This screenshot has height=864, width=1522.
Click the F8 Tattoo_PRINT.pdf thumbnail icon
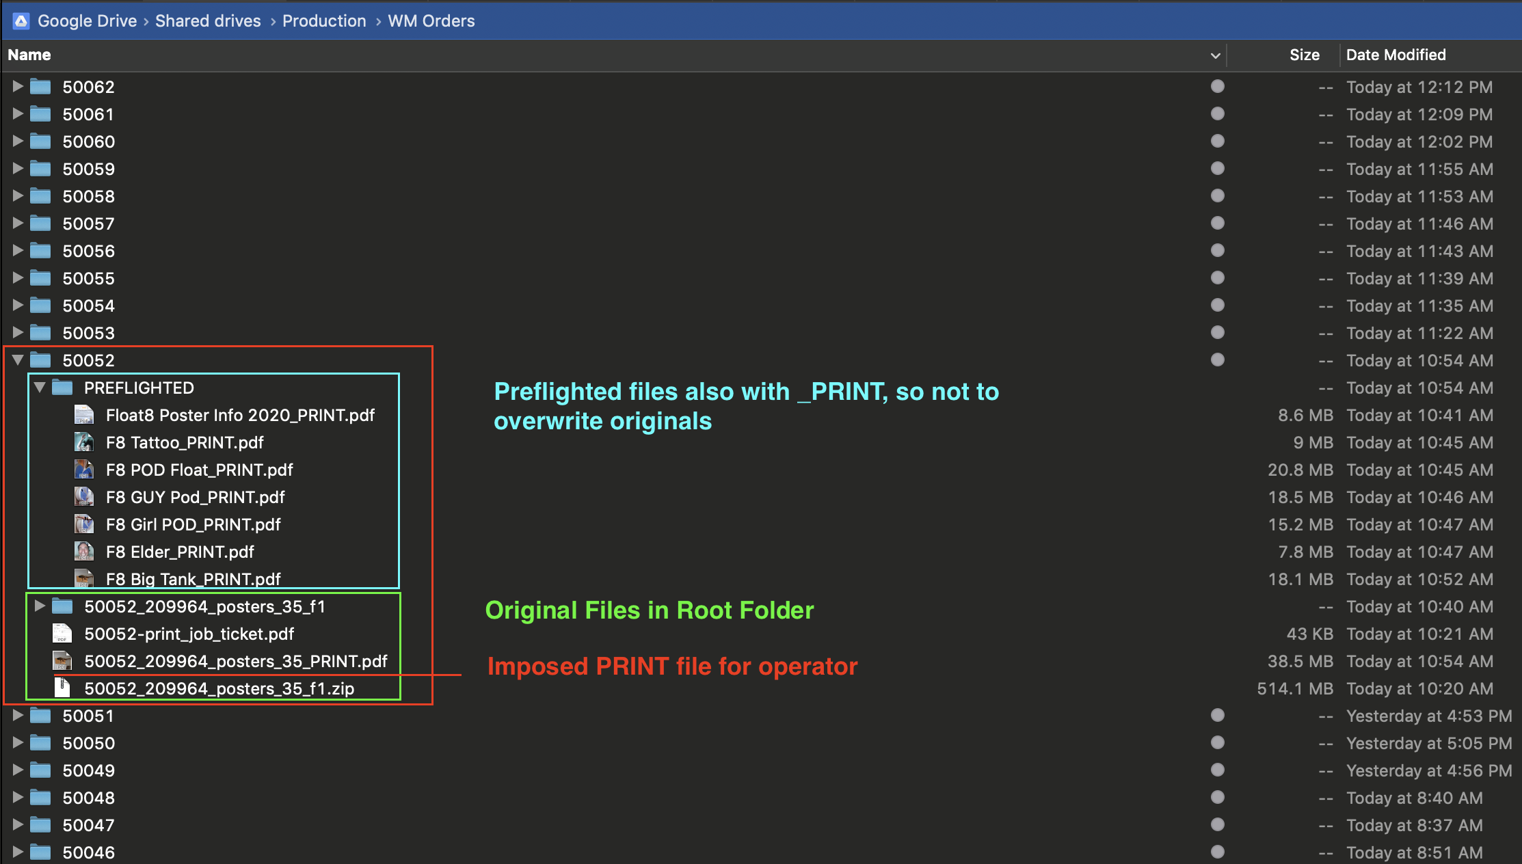(x=83, y=442)
